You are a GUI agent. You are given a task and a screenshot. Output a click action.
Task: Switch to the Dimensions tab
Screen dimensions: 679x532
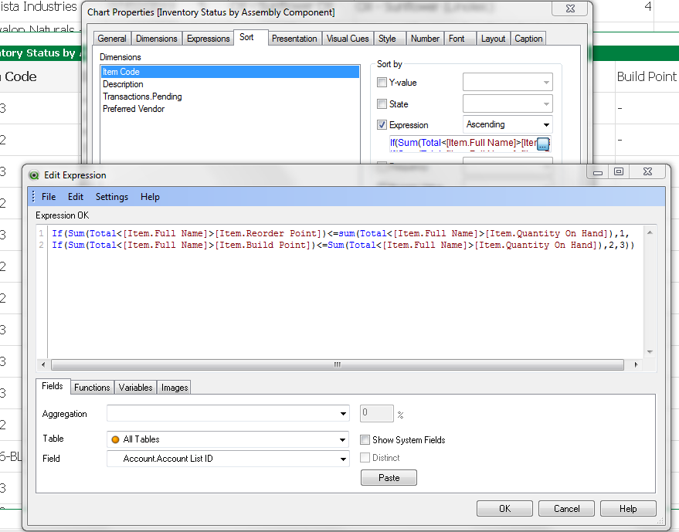(156, 39)
